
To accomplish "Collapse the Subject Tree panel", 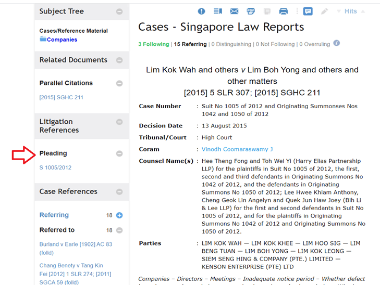I will coord(119,11).
